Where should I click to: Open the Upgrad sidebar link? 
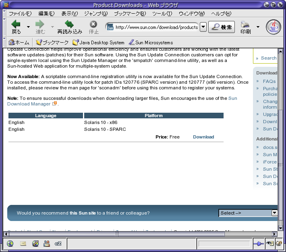tap(270, 114)
